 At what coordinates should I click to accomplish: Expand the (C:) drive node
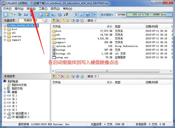click(x=5, y=96)
